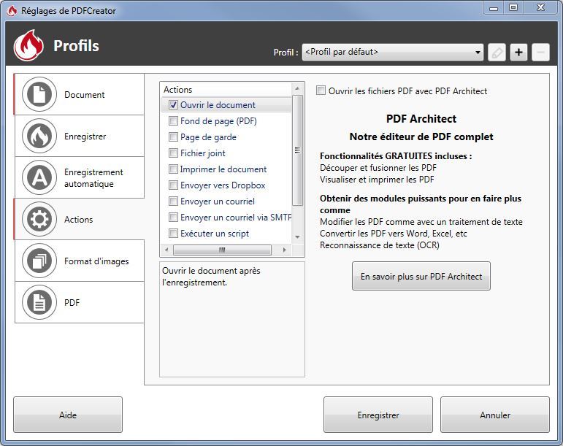
Task: Save settings with bottom Enregistrer button
Action: (x=378, y=415)
